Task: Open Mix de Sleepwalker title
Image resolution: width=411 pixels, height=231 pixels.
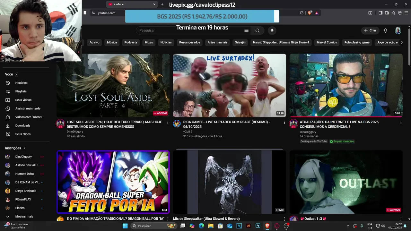Action: tap(206, 219)
